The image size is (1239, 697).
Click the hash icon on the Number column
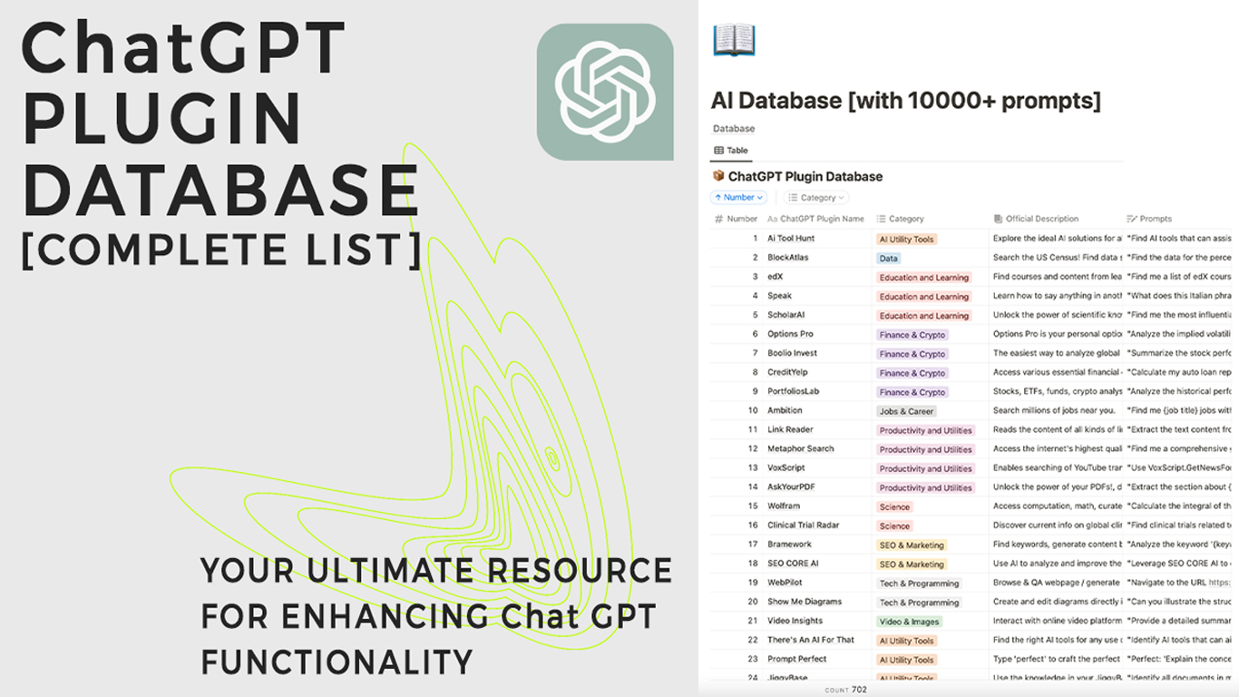pos(717,218)
